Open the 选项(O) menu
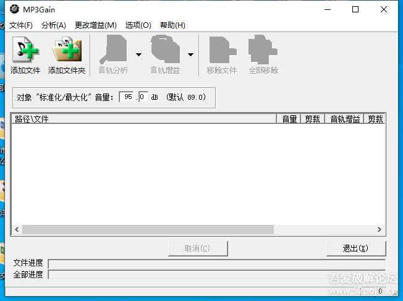This screenshot has height=301, width=403. (138, 25)
